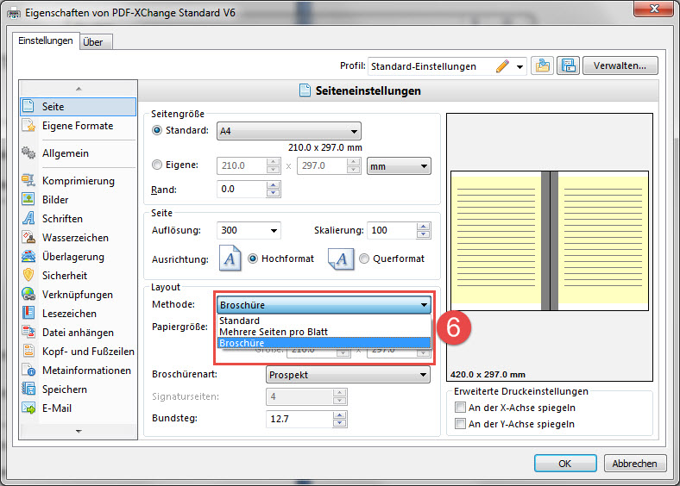Open the Profil dropdown arrow
Screen dimensions: 680x486
(519, 66)
